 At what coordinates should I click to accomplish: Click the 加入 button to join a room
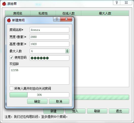pos(75,111)
